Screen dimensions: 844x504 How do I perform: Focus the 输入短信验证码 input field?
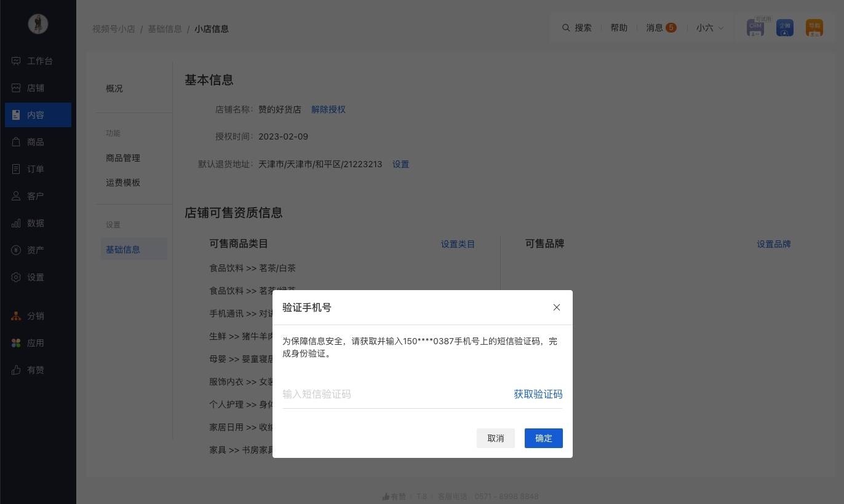pyautogui.click(x=394, y=394)
